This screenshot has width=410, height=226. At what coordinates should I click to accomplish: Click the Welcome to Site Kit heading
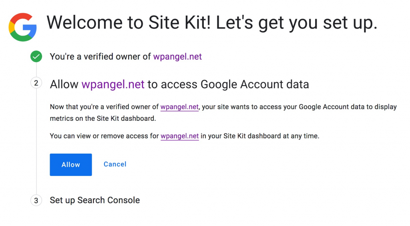coord(212,23)
